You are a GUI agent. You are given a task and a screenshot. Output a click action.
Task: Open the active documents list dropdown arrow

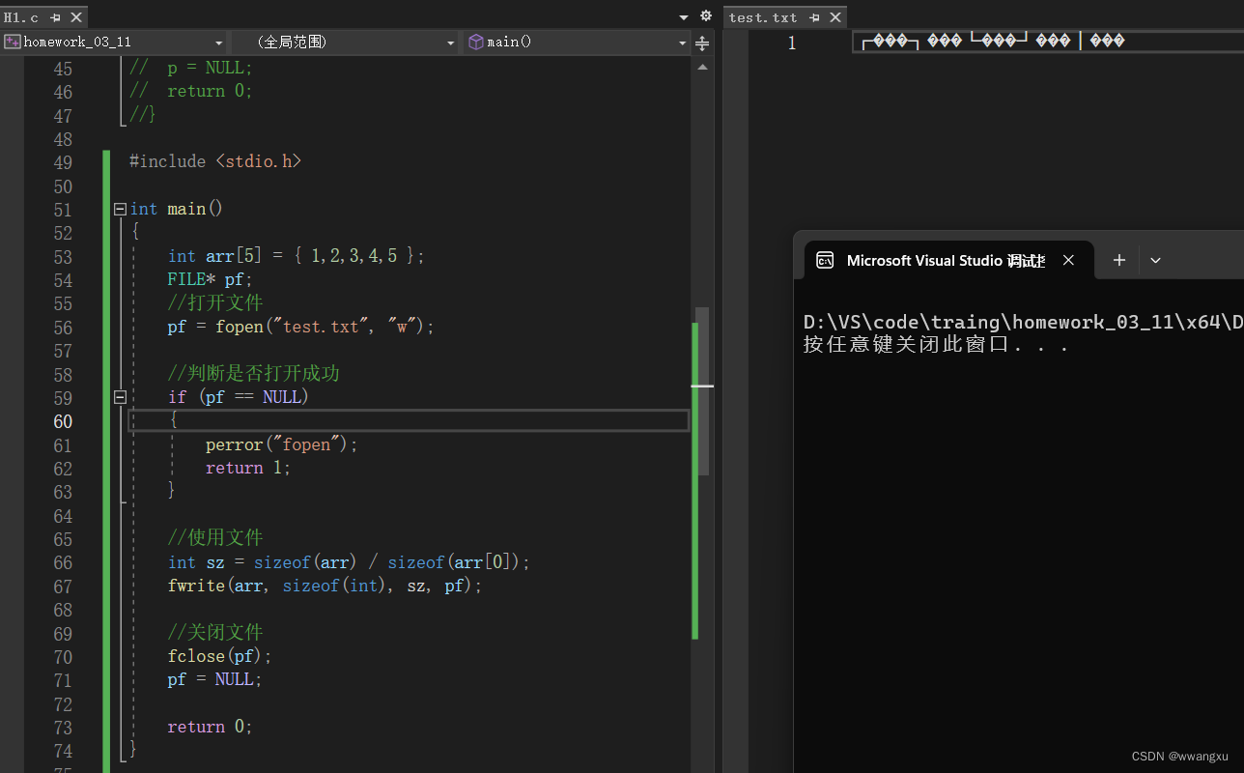pos(684,17)
